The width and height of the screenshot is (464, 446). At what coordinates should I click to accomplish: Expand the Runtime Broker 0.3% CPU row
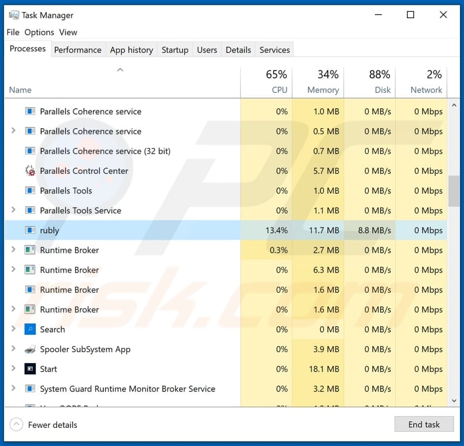point(13,249)
